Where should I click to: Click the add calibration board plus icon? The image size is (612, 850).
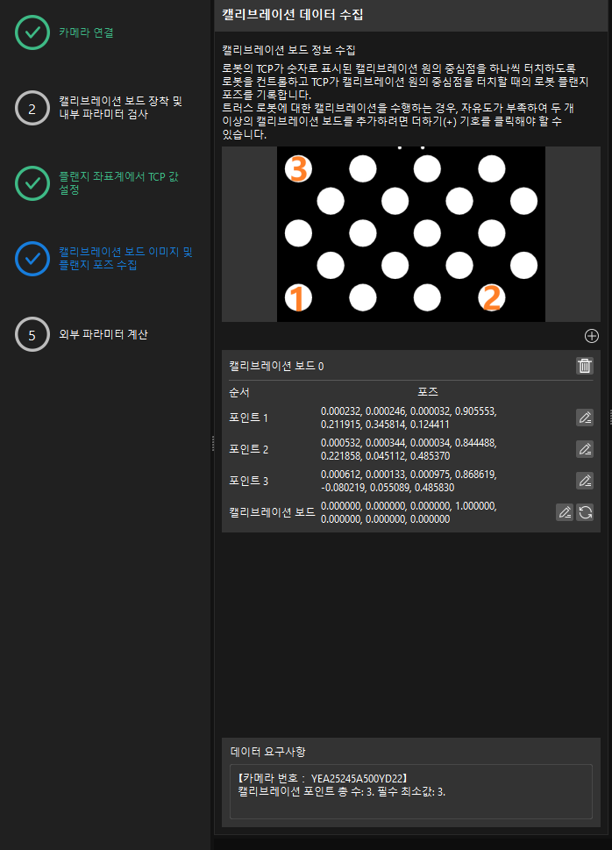pos(592,336)
